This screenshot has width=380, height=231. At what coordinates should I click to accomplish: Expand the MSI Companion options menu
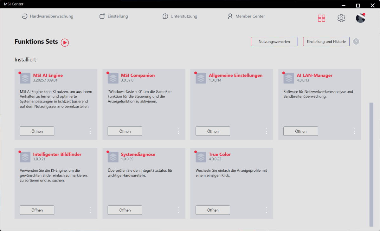coord(179,131)
